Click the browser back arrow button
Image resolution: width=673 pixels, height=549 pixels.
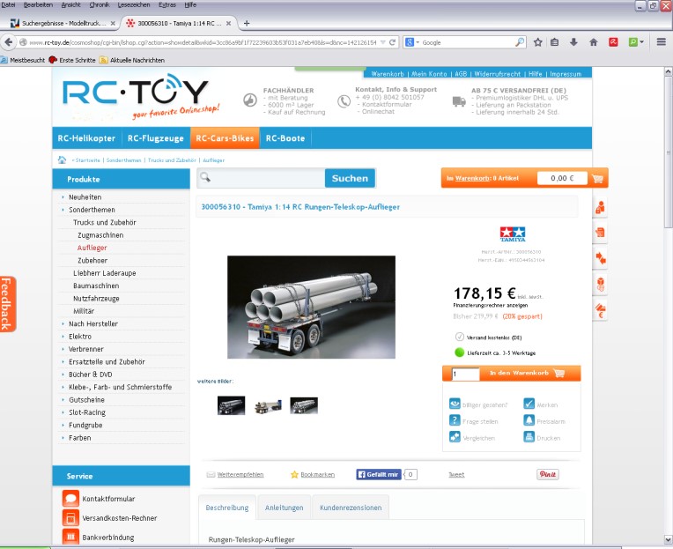pyautogui.click(x=9, y=42)
